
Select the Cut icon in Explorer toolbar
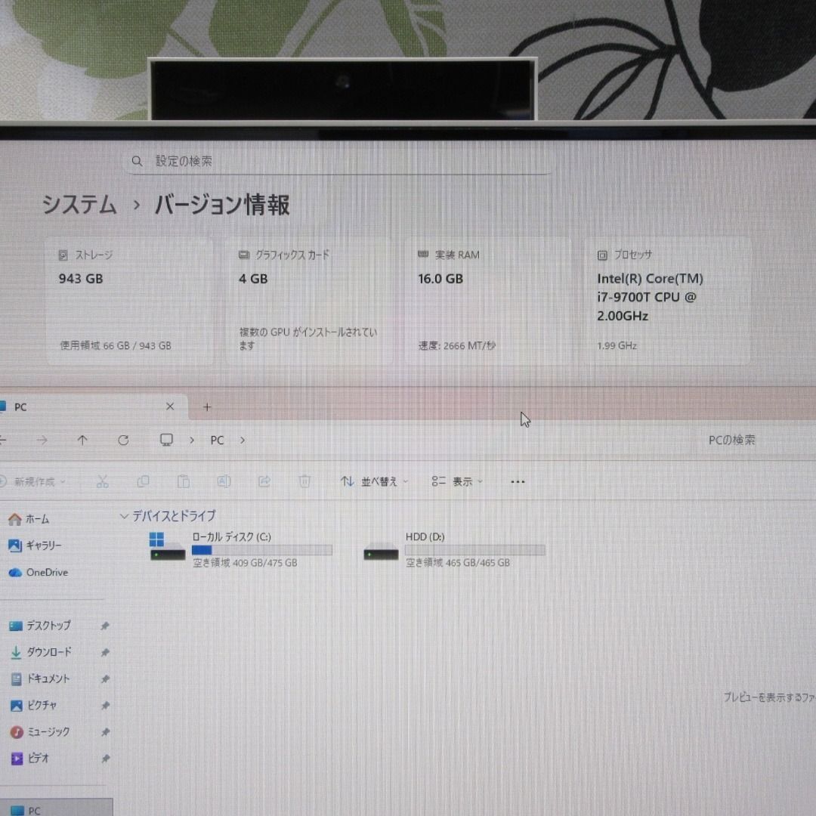click(103, 481)
